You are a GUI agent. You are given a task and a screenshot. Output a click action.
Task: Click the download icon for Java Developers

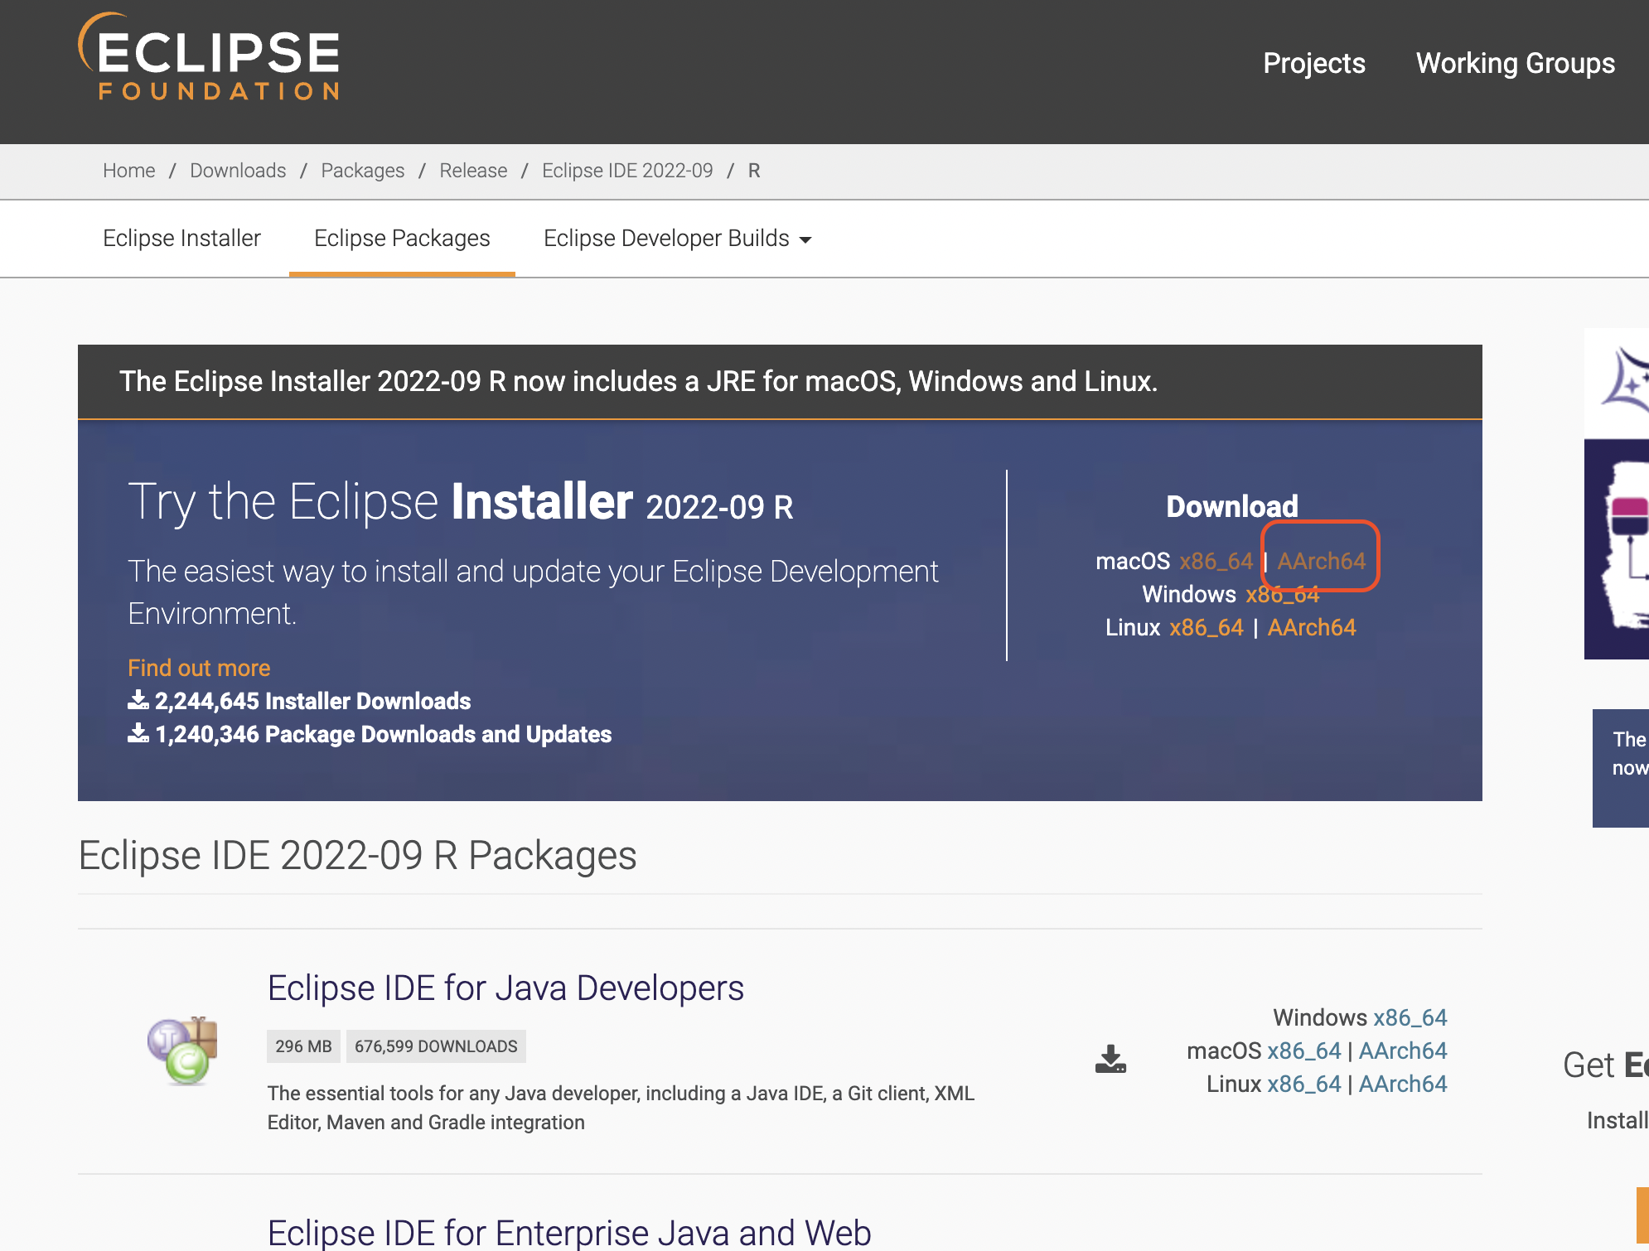1110,1059
